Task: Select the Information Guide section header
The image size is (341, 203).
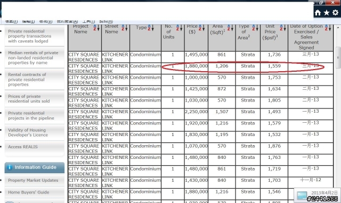Action: [x=35, y=167]
